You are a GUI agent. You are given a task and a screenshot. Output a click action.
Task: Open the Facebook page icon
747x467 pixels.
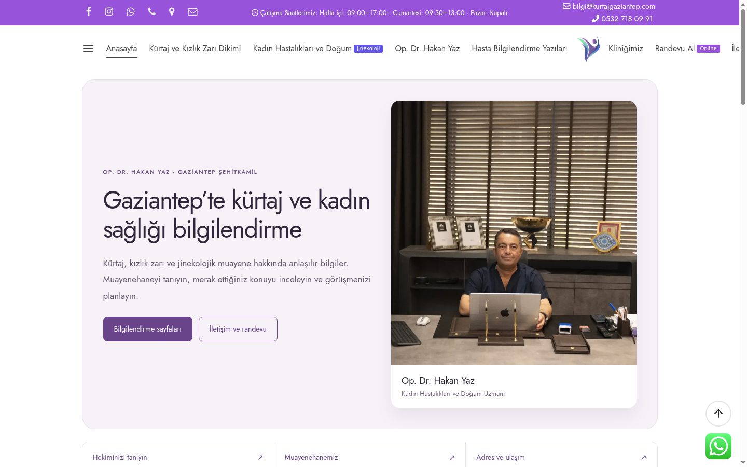coord(89,11)
